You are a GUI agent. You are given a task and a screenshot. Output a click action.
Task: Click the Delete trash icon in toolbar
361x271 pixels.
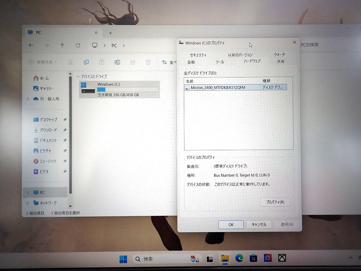[148, 62]
